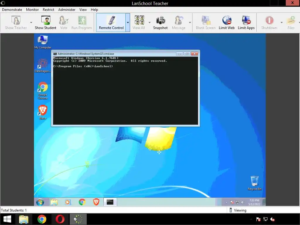This screenshot has width=300, height=225.
Task: Click the Show Student toolbar icon
Action: (x=45, y=23)
